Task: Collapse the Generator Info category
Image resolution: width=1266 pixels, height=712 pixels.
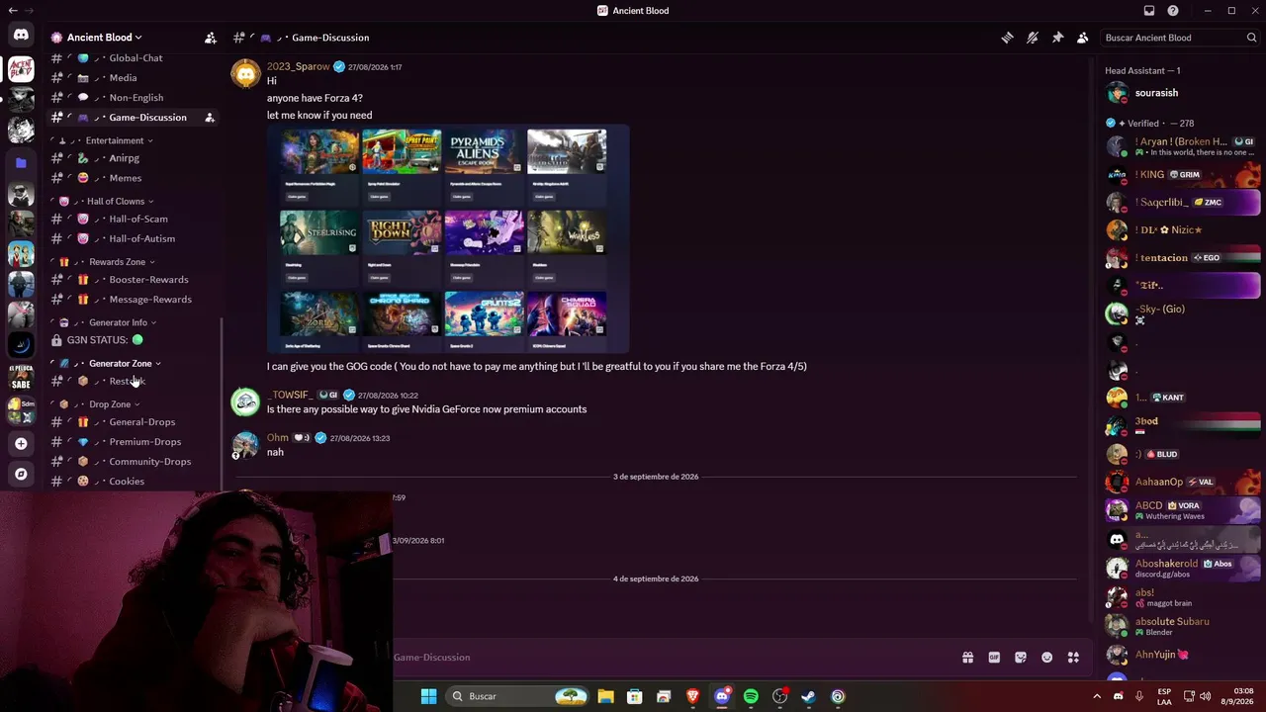Action: click(124, 322)
